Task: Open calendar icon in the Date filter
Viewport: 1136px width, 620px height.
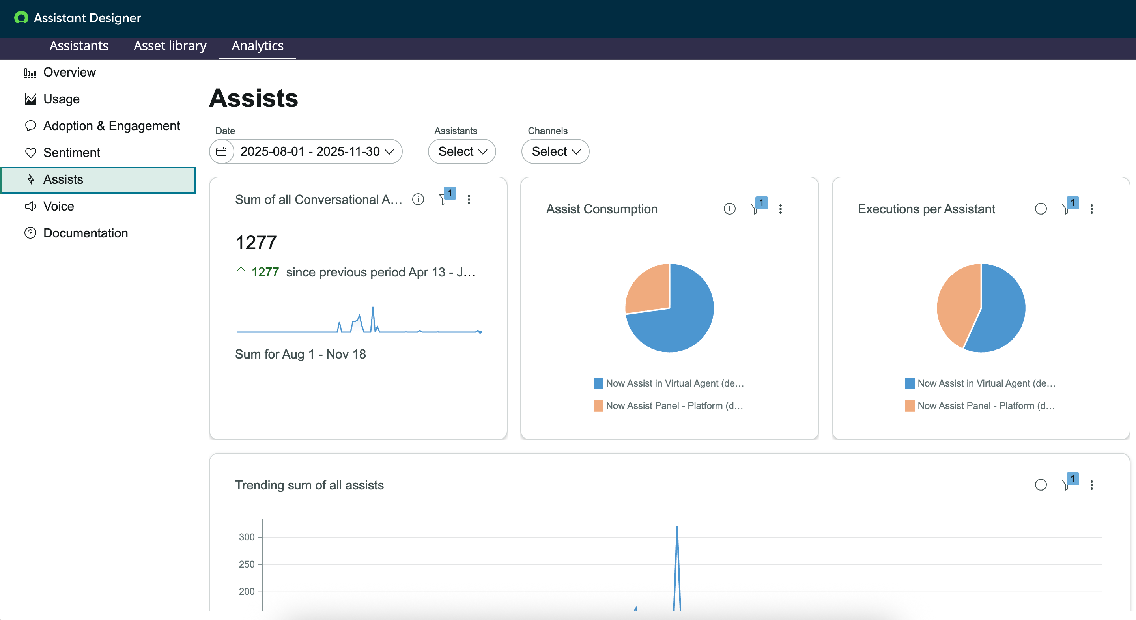Action: pos(221,151)
